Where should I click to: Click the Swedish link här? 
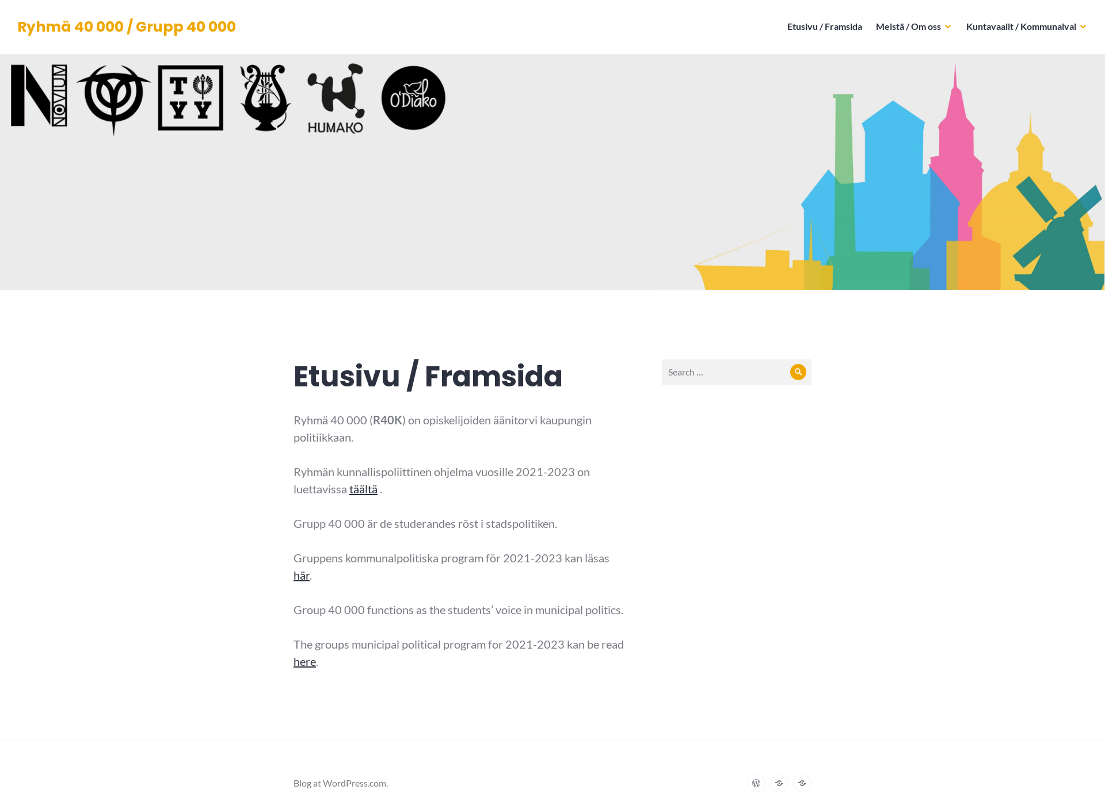(301, 575)
